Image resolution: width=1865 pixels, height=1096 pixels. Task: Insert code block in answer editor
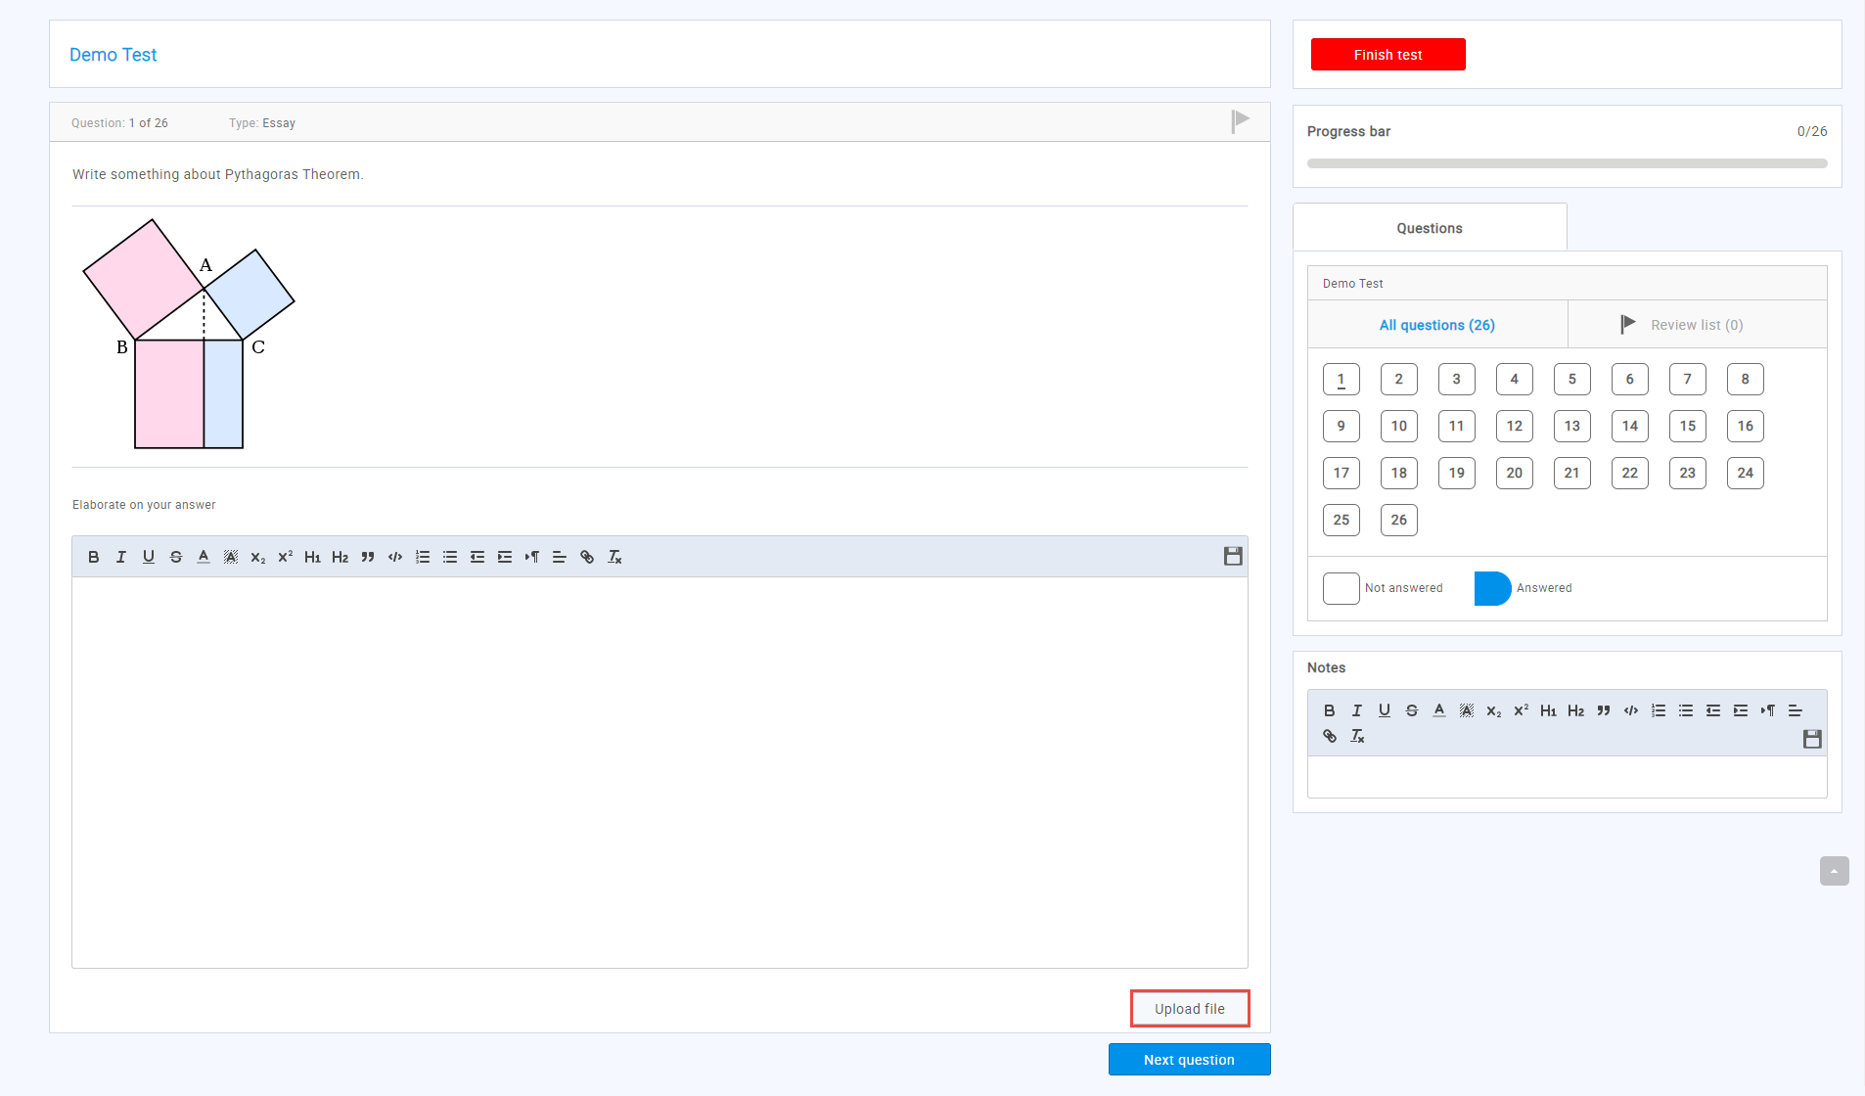(395, 557)
